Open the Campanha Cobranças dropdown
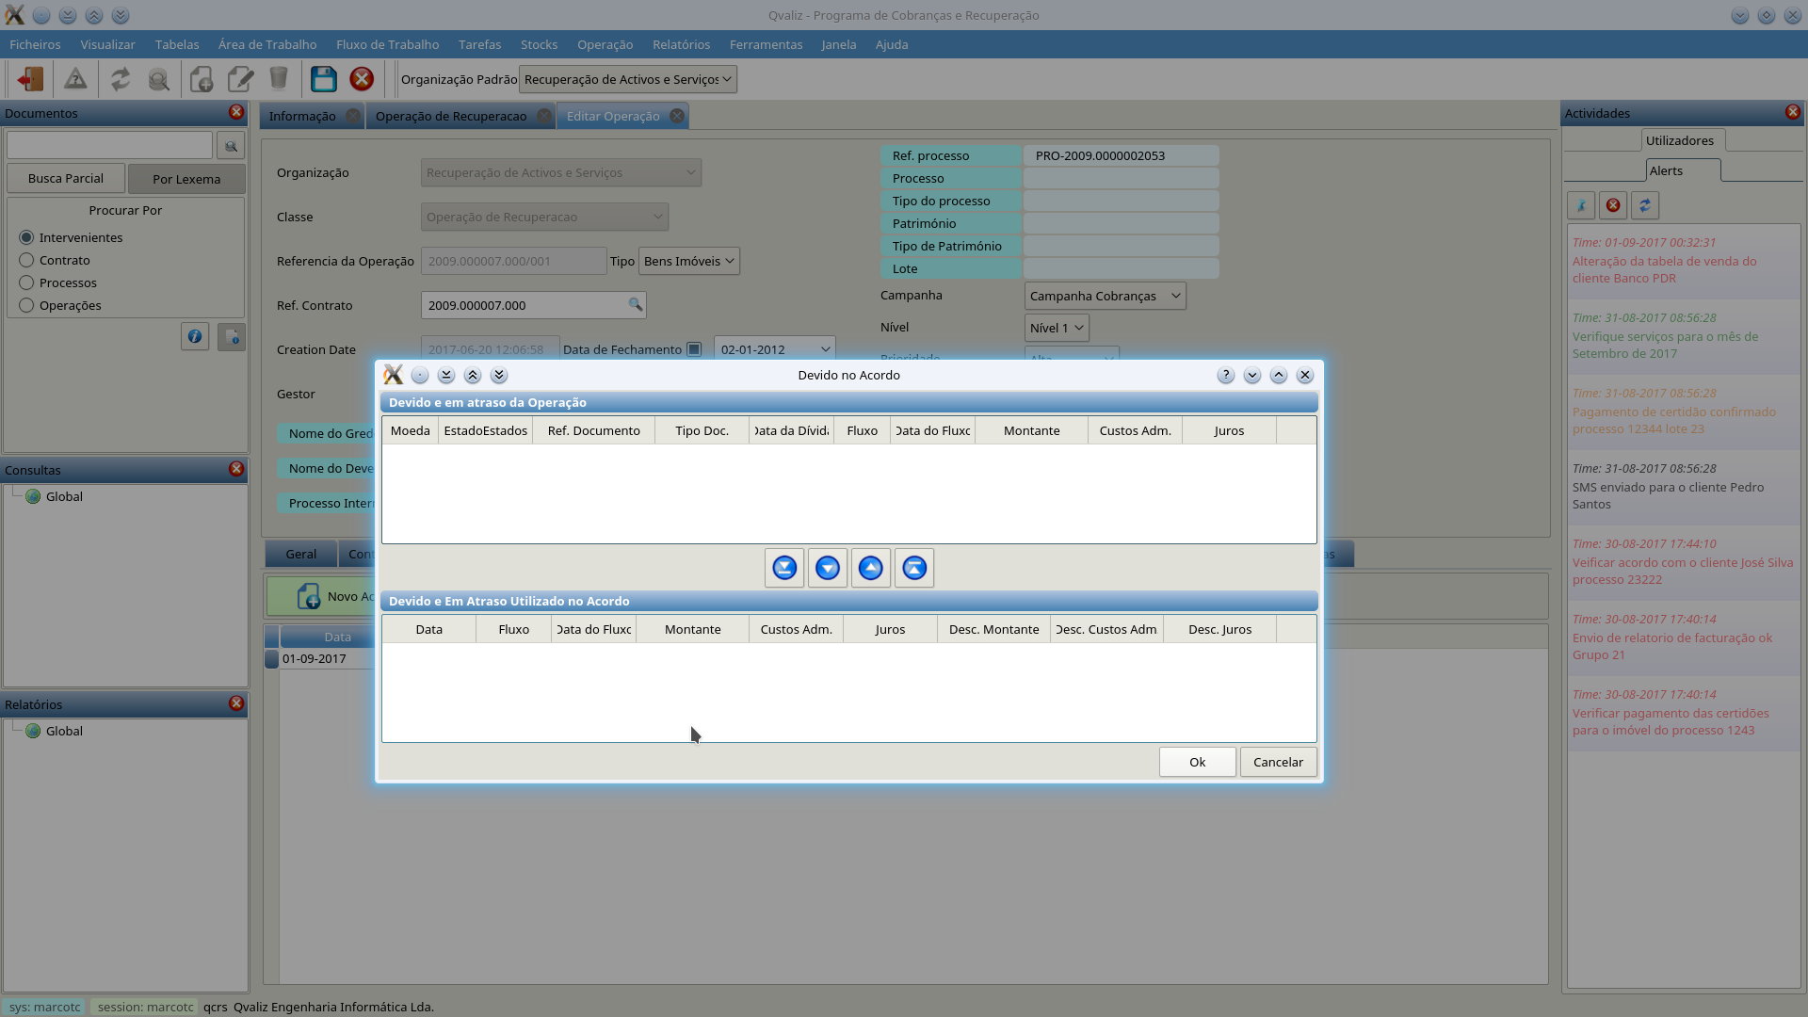Image resolution: width=1808 pixels, height=1017 pixels. [x=1104, y=296]
